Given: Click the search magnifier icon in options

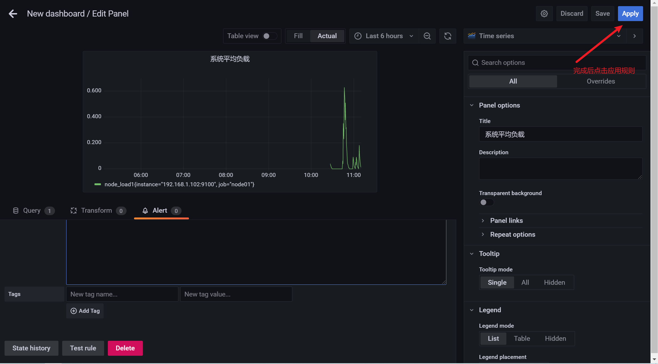Looking at the screenshot, I should pyautogui.click(x=475, y=63).
